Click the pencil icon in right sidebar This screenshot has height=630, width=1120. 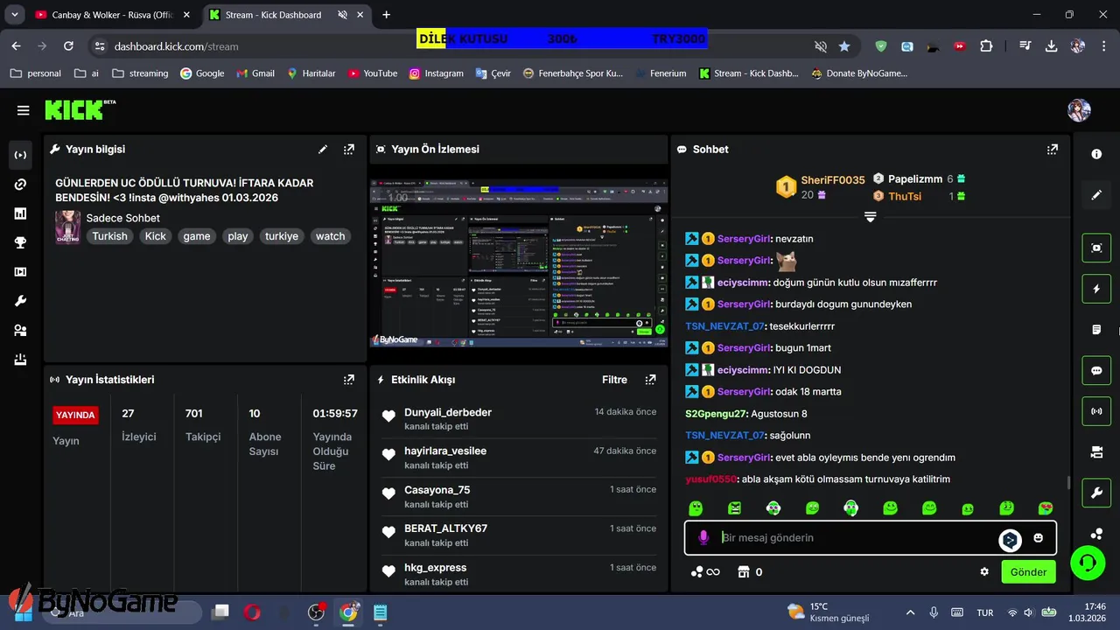coord(1096,194)
